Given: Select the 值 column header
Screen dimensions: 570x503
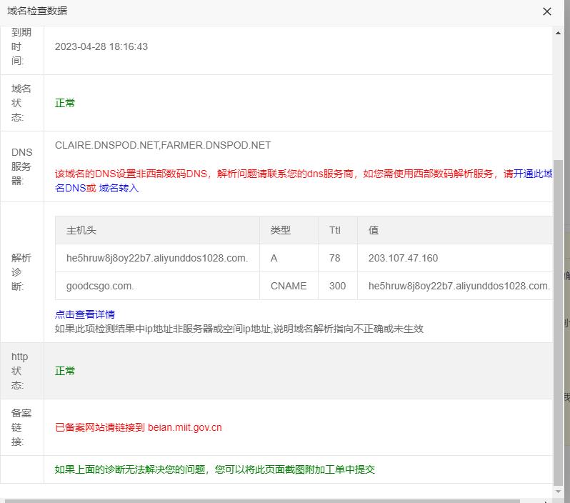Looking at the screenshot, I should tap(374, 230).
